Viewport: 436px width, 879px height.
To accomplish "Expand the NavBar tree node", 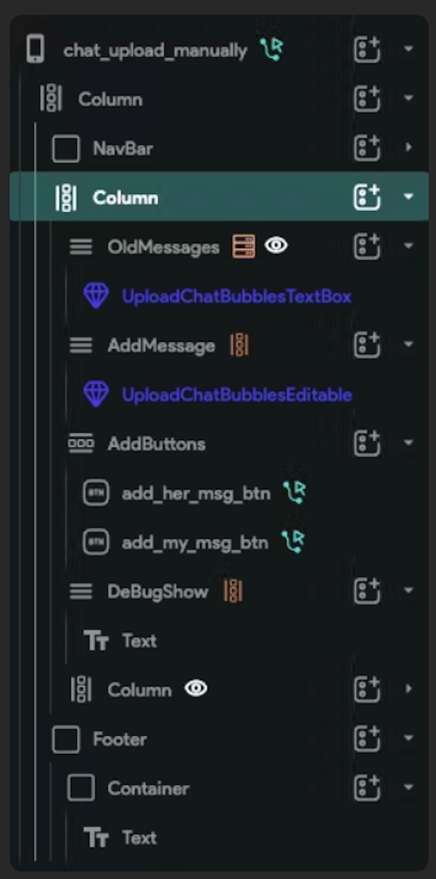I will pos(409,147).
